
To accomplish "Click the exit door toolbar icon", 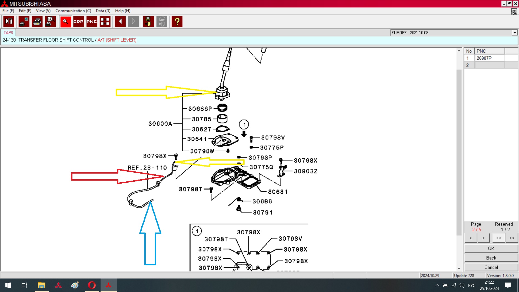I will tap(9, 22).
